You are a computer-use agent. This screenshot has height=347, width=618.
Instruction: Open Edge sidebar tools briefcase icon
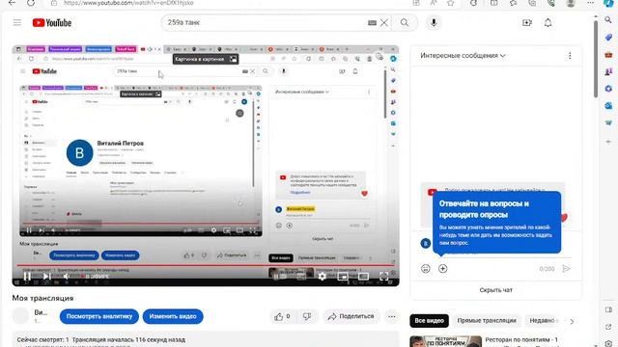click(x=608, y=54)
